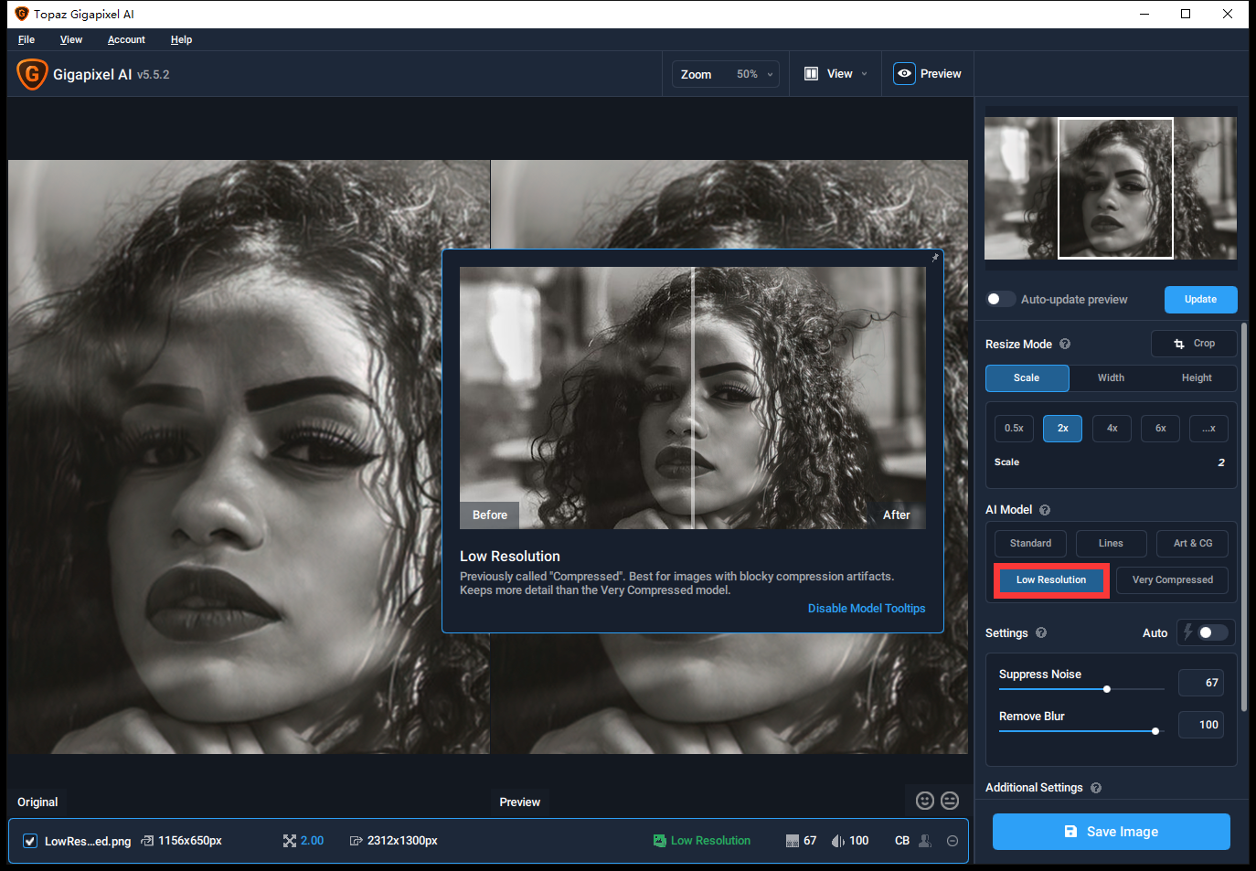Click the Save Image button
The height and width of the screenshot is (871, 1256).
[x=1111, y=832]
